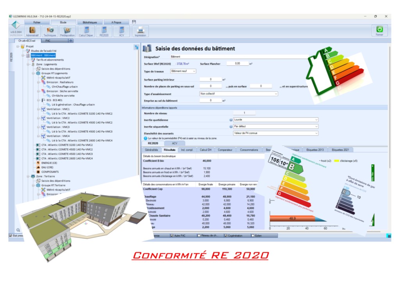Open the Comparateur tab

click(225, 150)
